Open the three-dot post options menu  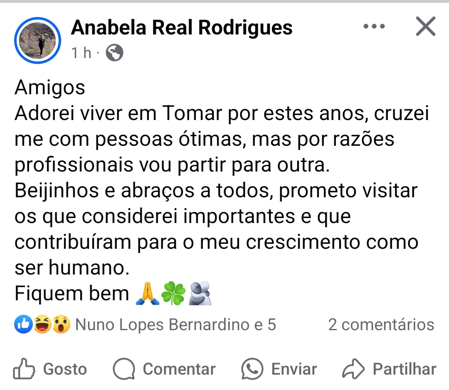coord(374,26)
